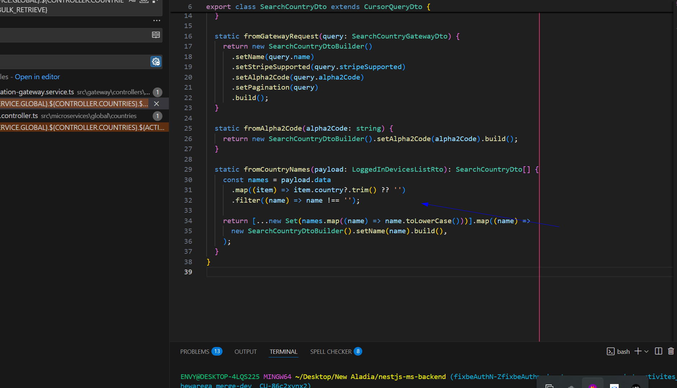Toggle use exclude settings gear icon
The height and width of the screenshot is (388, 677).
(x=156, y=62)
